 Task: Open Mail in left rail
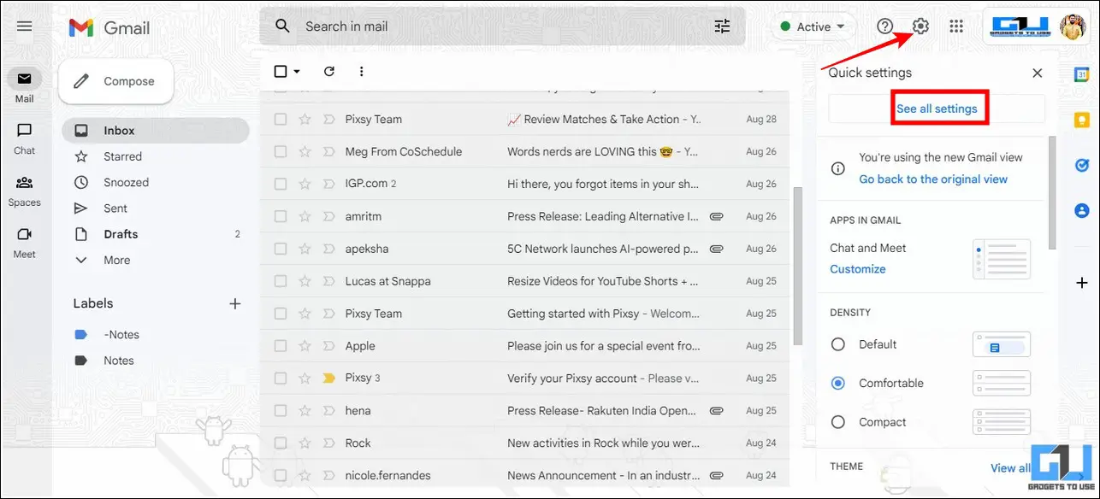[x=24, y=87]
